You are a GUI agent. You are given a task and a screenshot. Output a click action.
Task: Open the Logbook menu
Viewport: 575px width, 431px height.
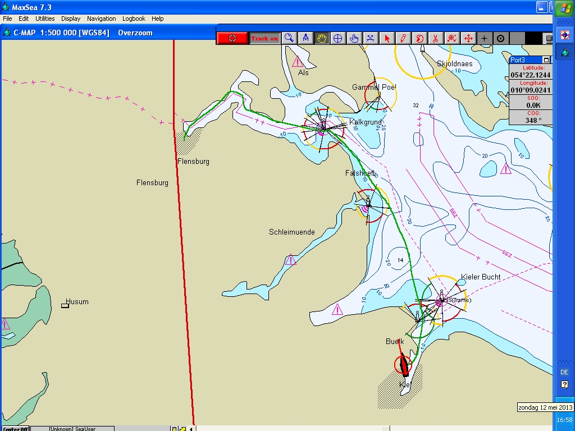click(134, 19)
